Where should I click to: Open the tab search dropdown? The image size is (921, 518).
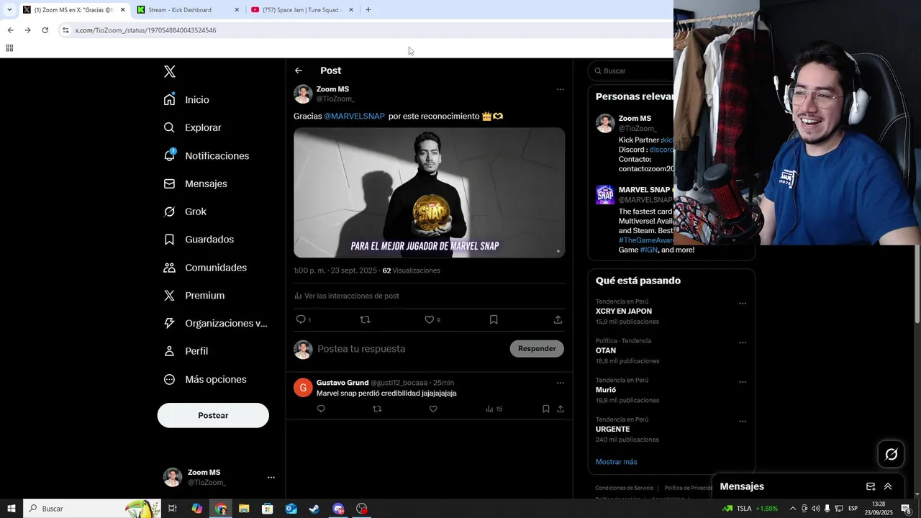coord(9,10)
